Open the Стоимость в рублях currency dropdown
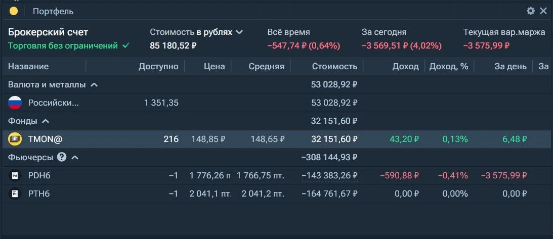The width and height of the screenshot is (553, 239). coord(239,32)
